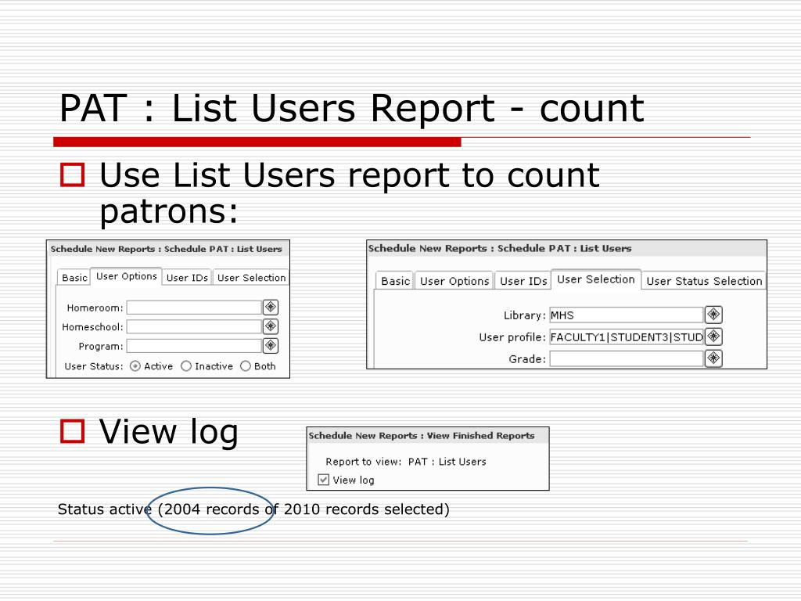This screenshot has height=601, width=801.
Task: Open User Options tab in right dialog
Action: coord(454,281)
